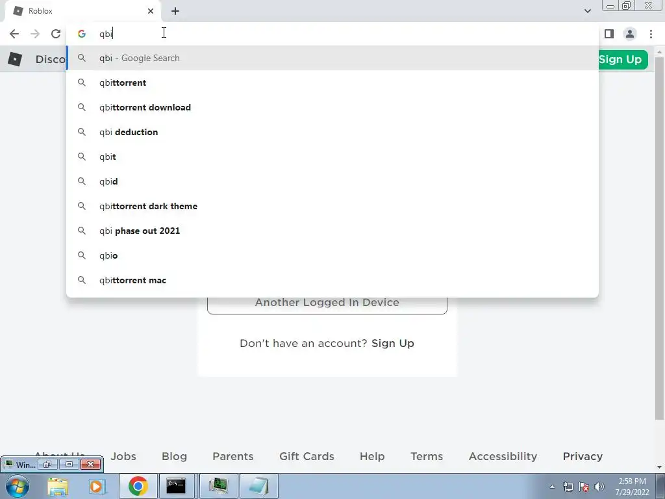Open the green-screen monitor taskbar app
This screenshot has width=665, height=499.
click(x=218, y=486)
